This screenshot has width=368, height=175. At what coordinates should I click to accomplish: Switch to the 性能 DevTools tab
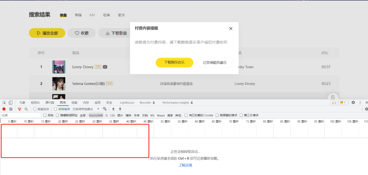tap(74, 103)
